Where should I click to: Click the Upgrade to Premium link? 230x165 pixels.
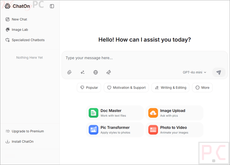pos(25,131)
